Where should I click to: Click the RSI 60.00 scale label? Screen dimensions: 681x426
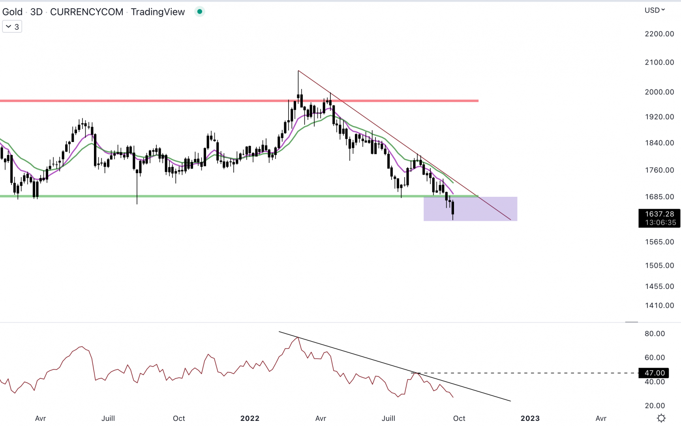coord(655,358)
